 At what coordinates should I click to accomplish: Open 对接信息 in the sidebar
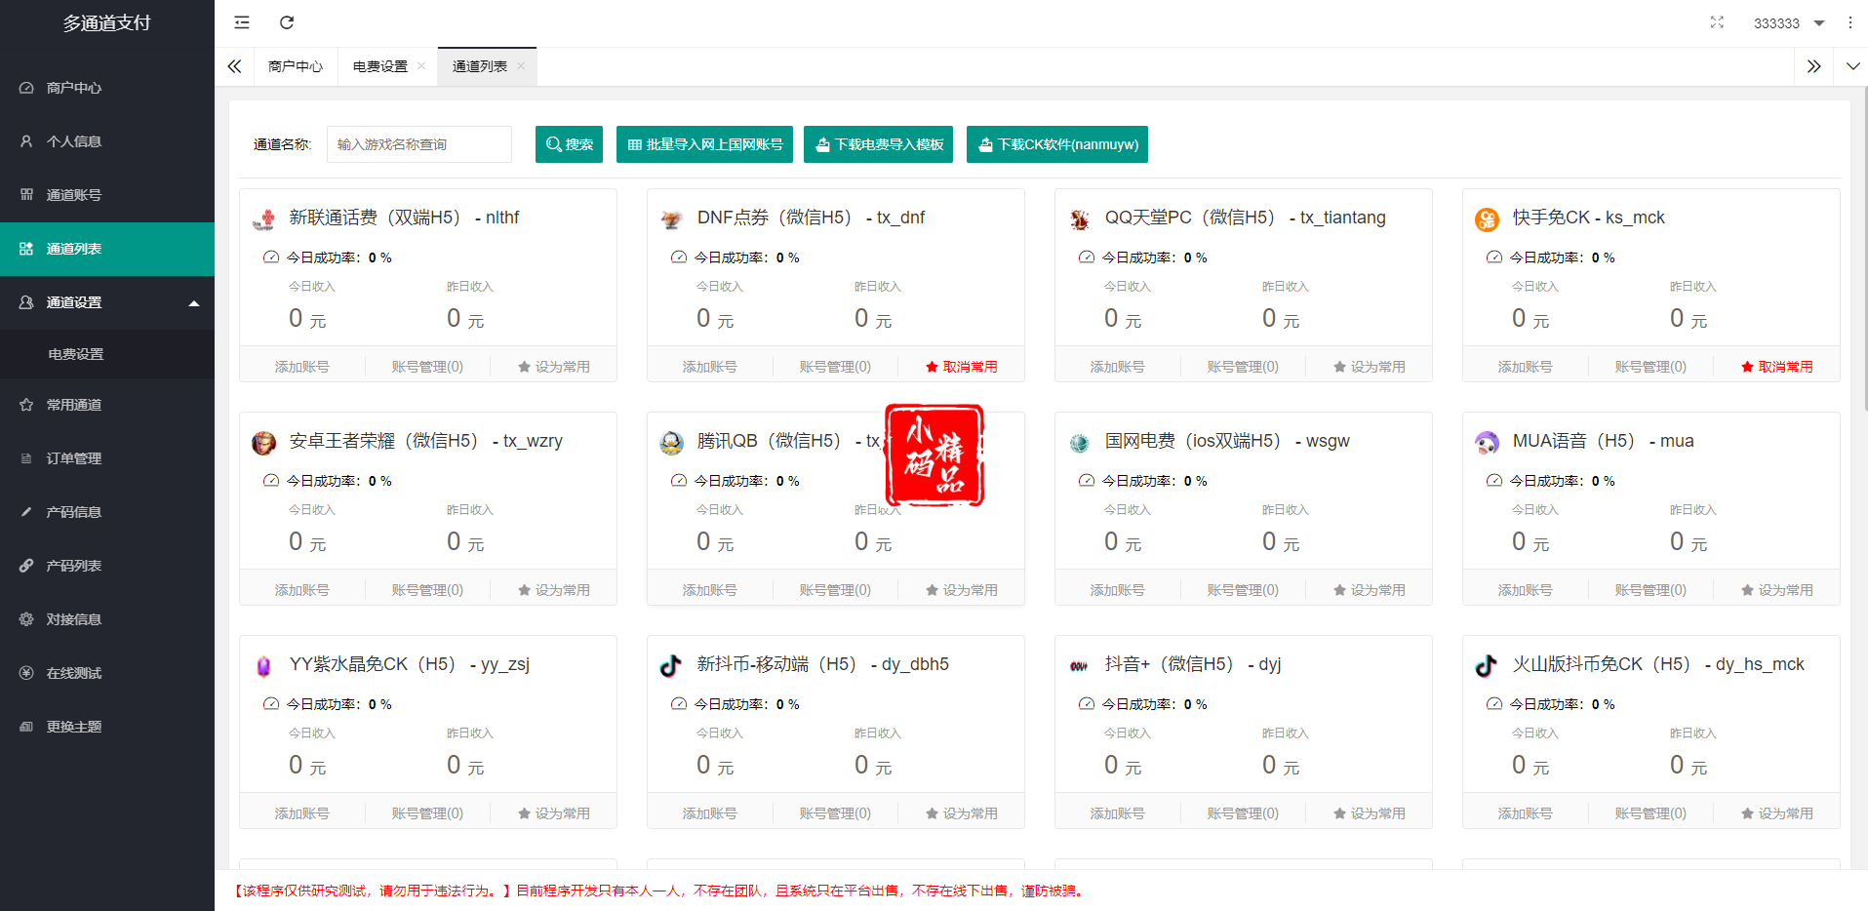107,619
